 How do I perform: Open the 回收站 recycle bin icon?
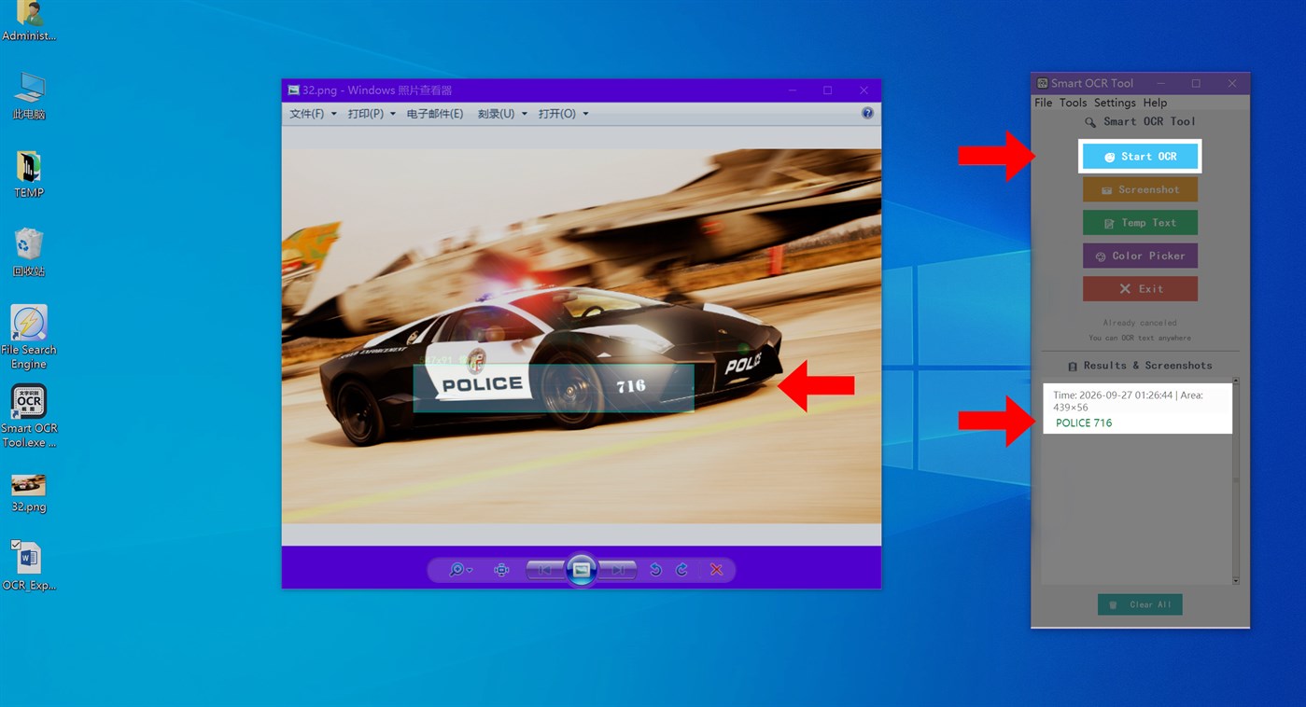tap(29, 252)
